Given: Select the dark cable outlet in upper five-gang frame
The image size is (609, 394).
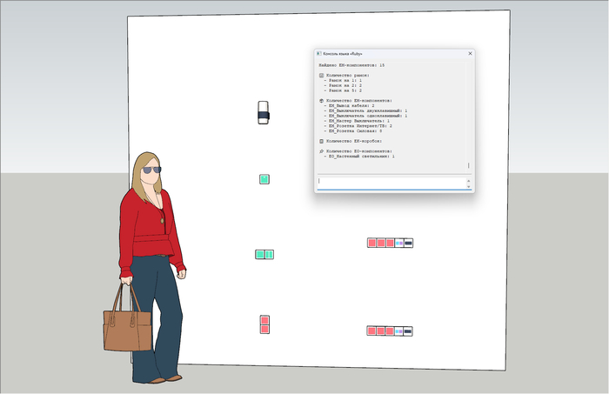Looking at the screenshot, I should click(x=408, y=243).
